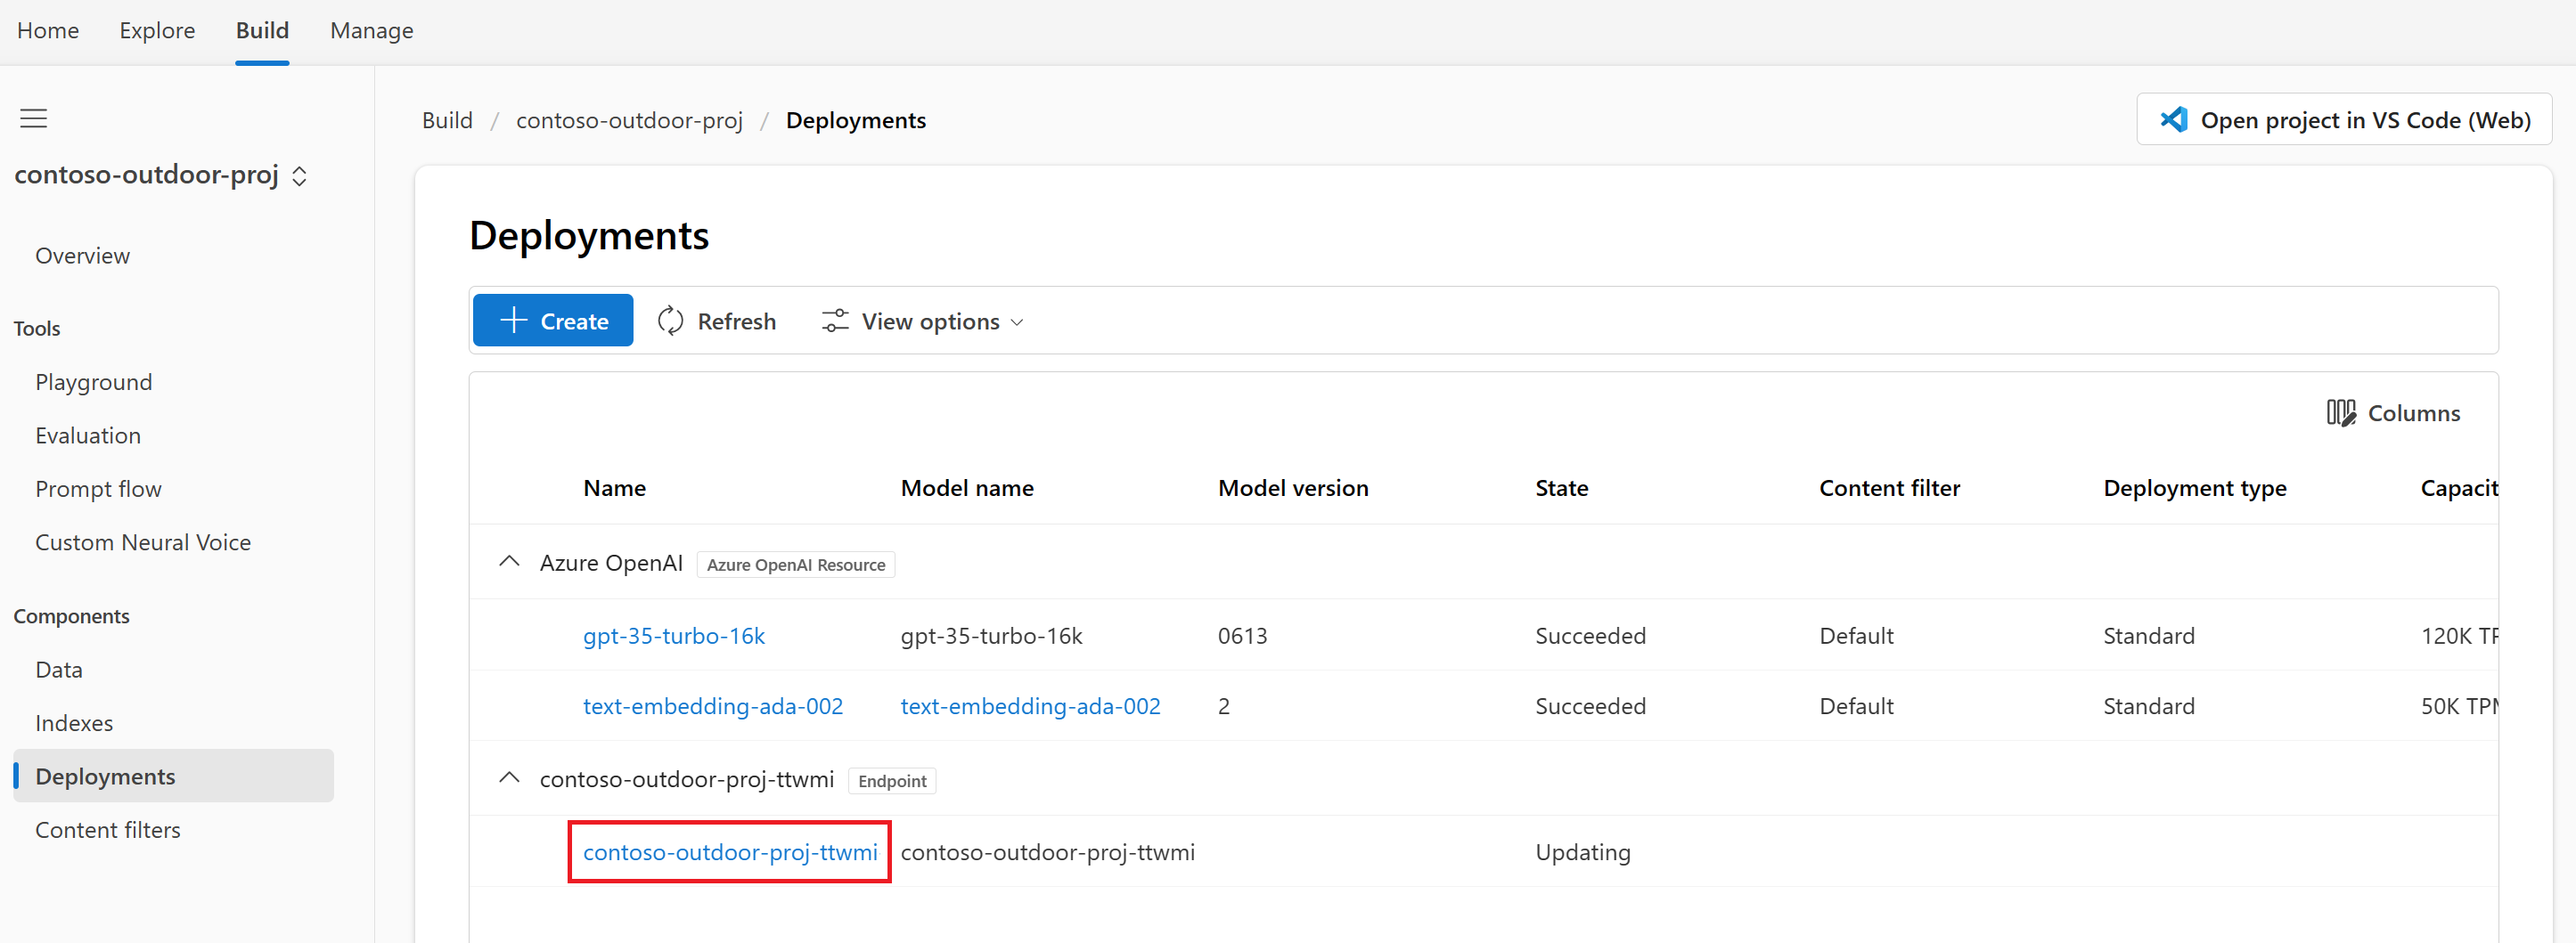Open the text-embedding-ada-002 deployment name link
Screen dimensions: 2576x943
point(713,705)
